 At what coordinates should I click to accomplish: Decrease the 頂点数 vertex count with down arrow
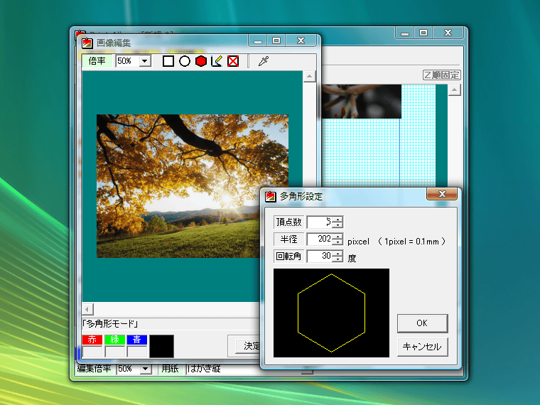[x=337, y=225]
